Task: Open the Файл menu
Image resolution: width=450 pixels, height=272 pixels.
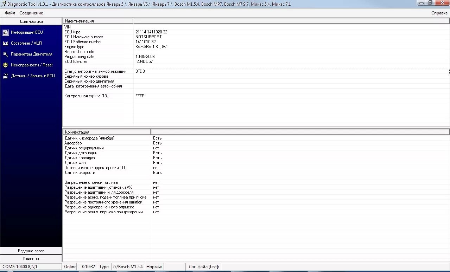Action: pyautogui.click(x=10, y=13)
